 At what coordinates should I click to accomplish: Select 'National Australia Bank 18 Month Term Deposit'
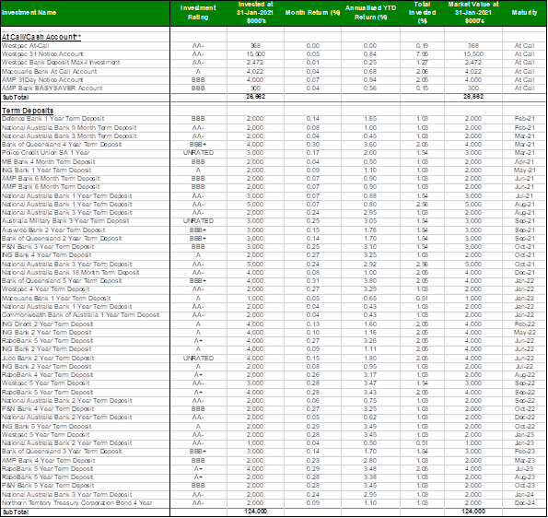point(71,273)
